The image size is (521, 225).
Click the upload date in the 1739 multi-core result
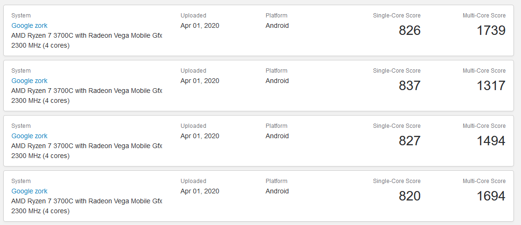200,25
